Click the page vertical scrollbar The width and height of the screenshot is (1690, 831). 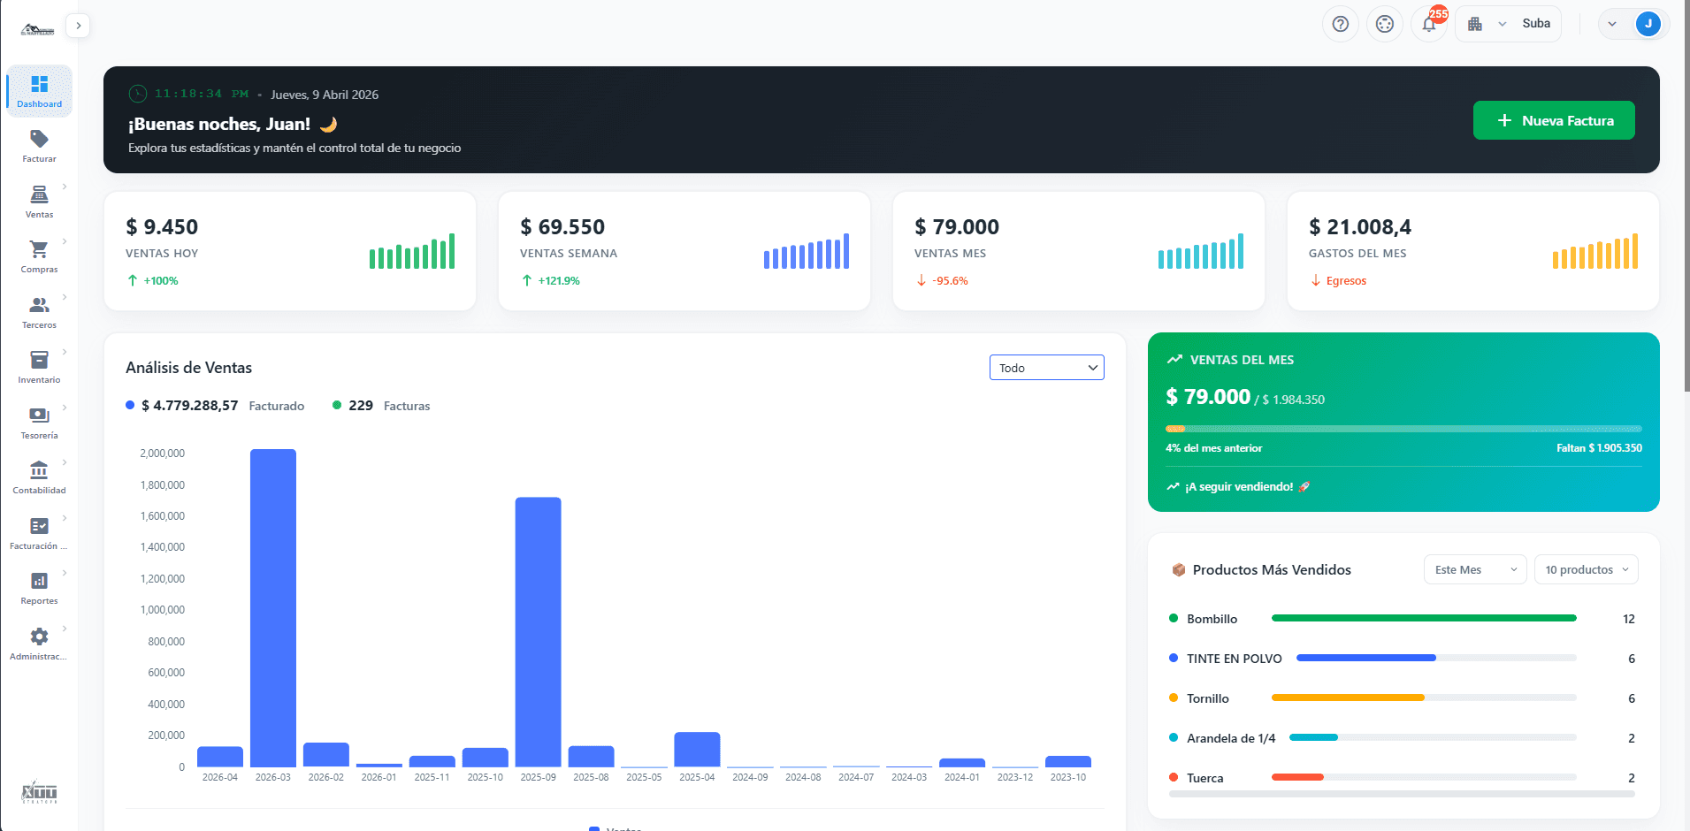pyautogui.click(x=1686, y=196)
